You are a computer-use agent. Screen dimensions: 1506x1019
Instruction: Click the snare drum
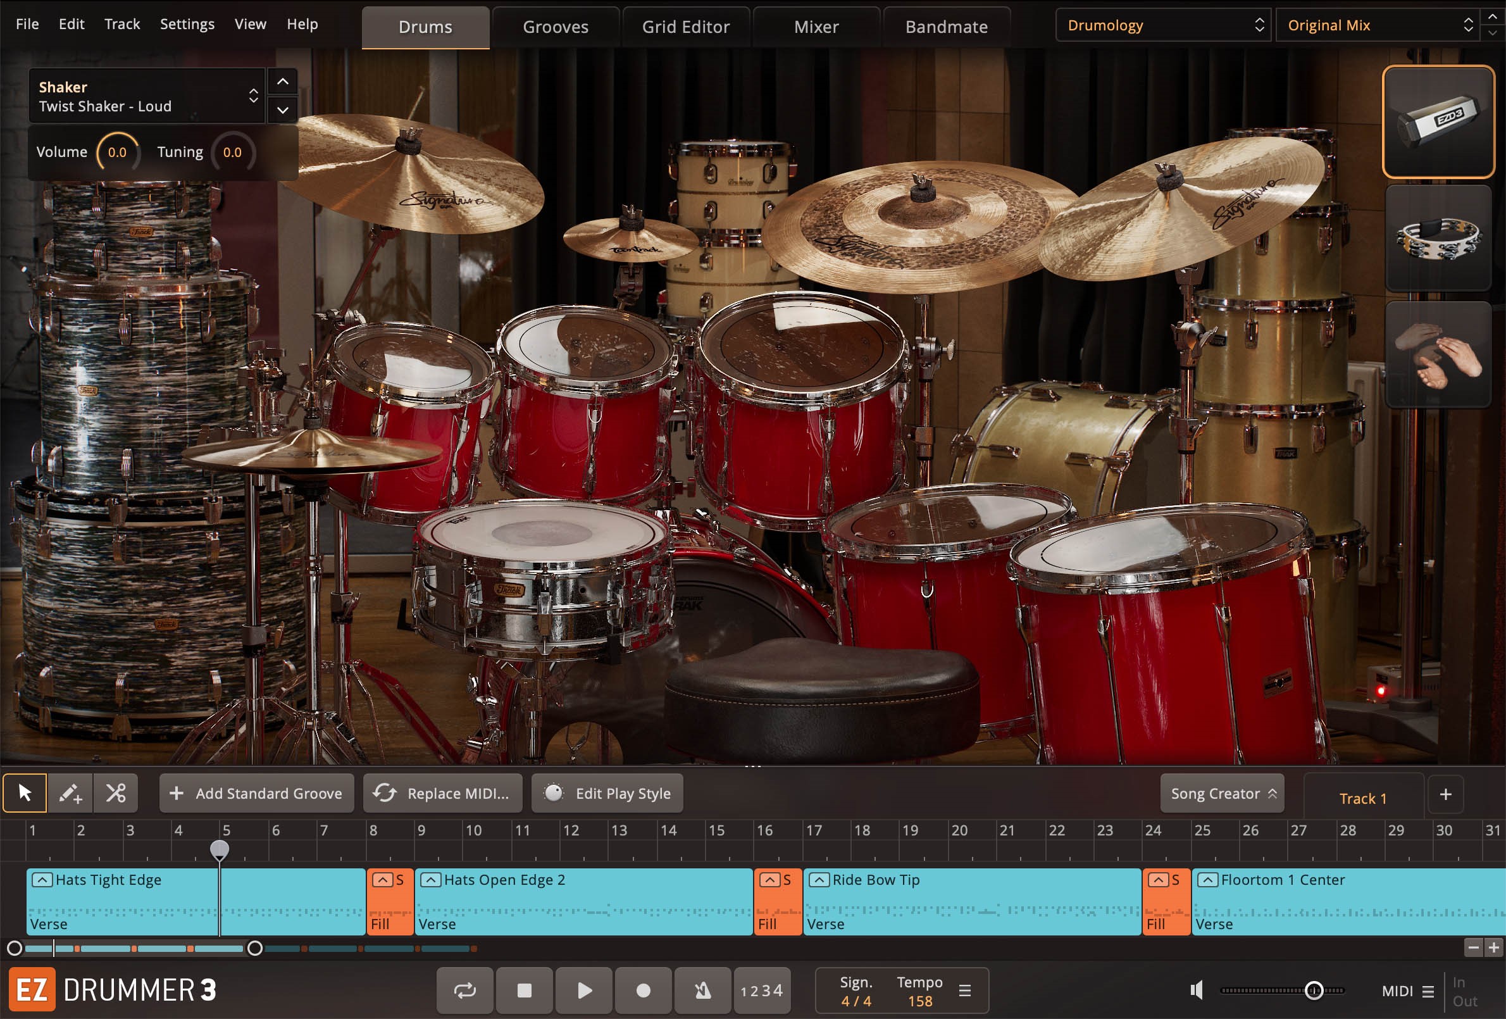click(543, 577)
